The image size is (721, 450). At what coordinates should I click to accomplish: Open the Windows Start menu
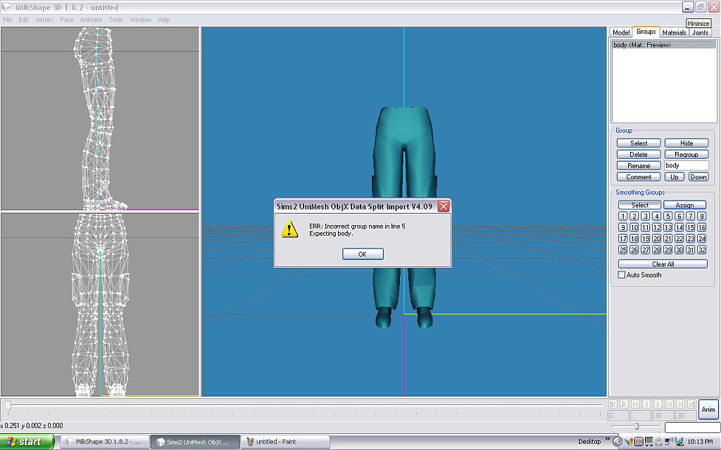27,442
